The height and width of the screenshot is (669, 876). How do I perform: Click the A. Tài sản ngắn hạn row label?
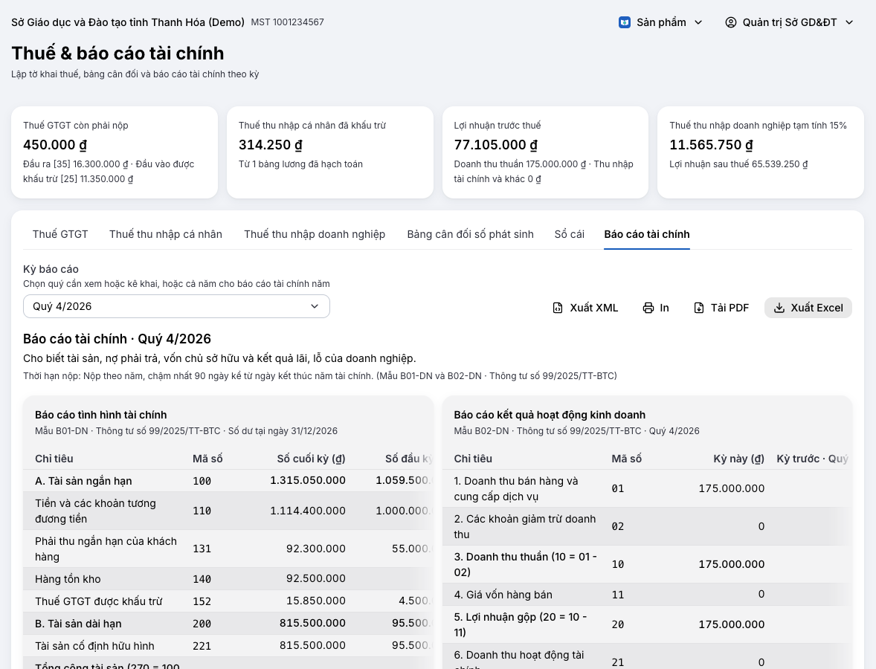click(83, 481)
